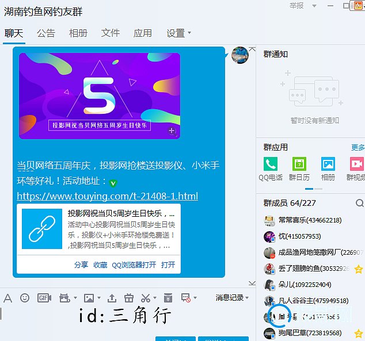
Task: Select member 成品渔网地笼撒网厂
Action: pos(310,252)
